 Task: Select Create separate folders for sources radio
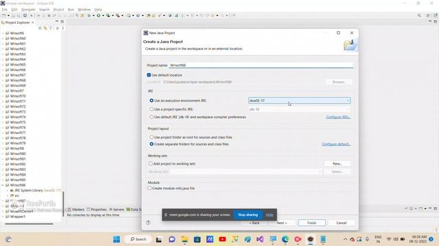click(x=152, y=144)
